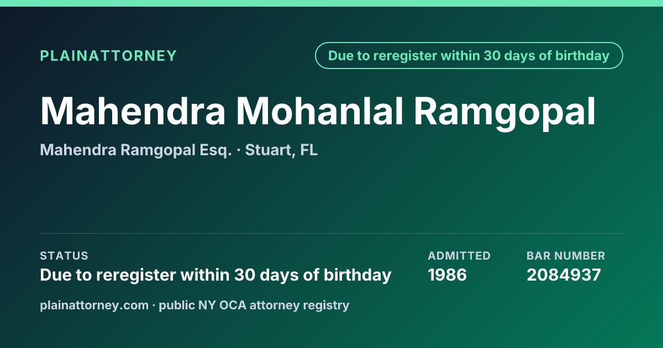Click the ADMITTED column label
This screenshot has height=348, width=663.
[459, 256]
